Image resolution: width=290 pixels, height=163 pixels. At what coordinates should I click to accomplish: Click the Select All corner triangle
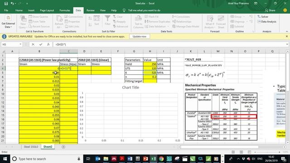(x=3, y=51)
